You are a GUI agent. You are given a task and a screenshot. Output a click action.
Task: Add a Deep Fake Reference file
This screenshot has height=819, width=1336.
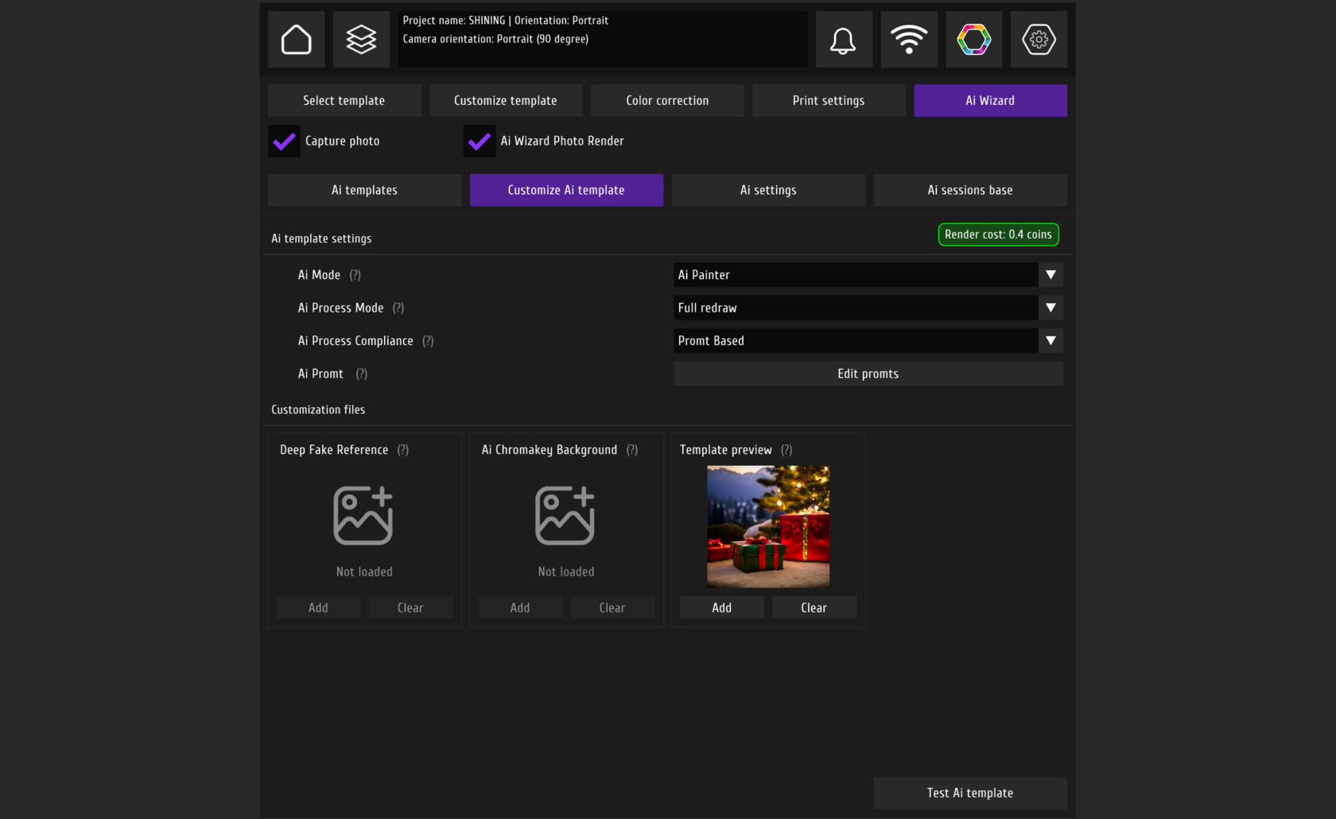pos(318,607)
